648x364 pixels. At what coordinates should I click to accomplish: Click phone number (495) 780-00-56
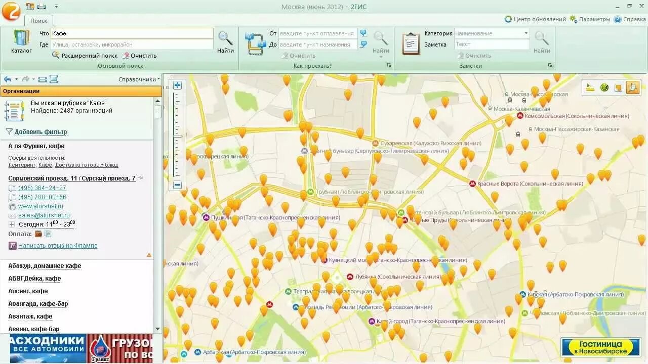[42, 197]
